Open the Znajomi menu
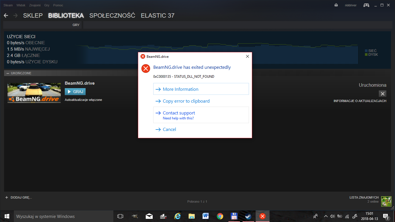Image resolution: width=395 pixels, height=222 pixels. click(x=35, y=5)
